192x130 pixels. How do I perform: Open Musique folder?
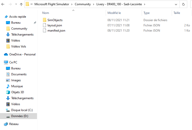[17, 86]
